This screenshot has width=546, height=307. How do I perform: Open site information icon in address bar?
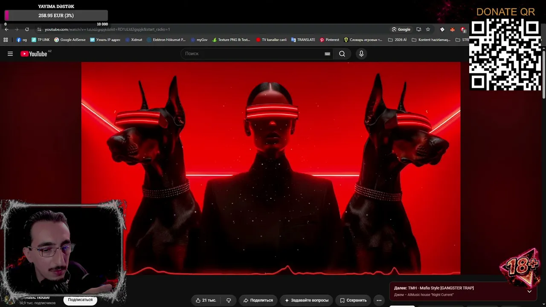[x=39, y=29]
